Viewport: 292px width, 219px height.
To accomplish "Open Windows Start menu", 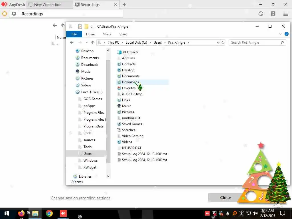I will [7, 213].
